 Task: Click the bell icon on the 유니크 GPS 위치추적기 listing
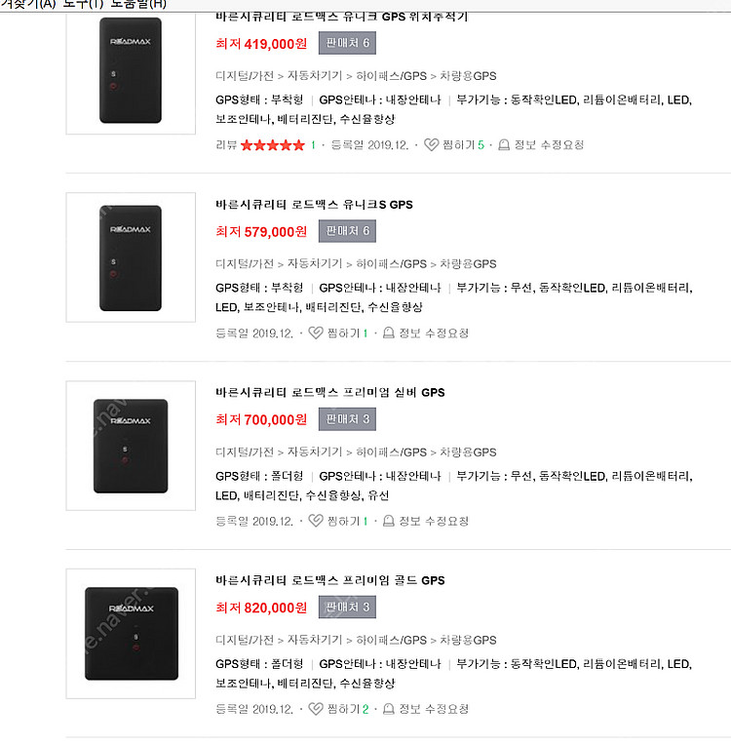[504, 145]
